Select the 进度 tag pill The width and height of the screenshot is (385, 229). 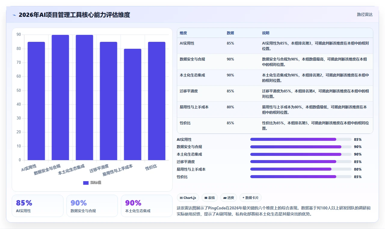click(229, 198)
